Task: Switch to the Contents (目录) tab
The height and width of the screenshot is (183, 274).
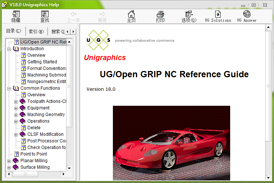Action: pyautogui.click(x=14, y=31)
